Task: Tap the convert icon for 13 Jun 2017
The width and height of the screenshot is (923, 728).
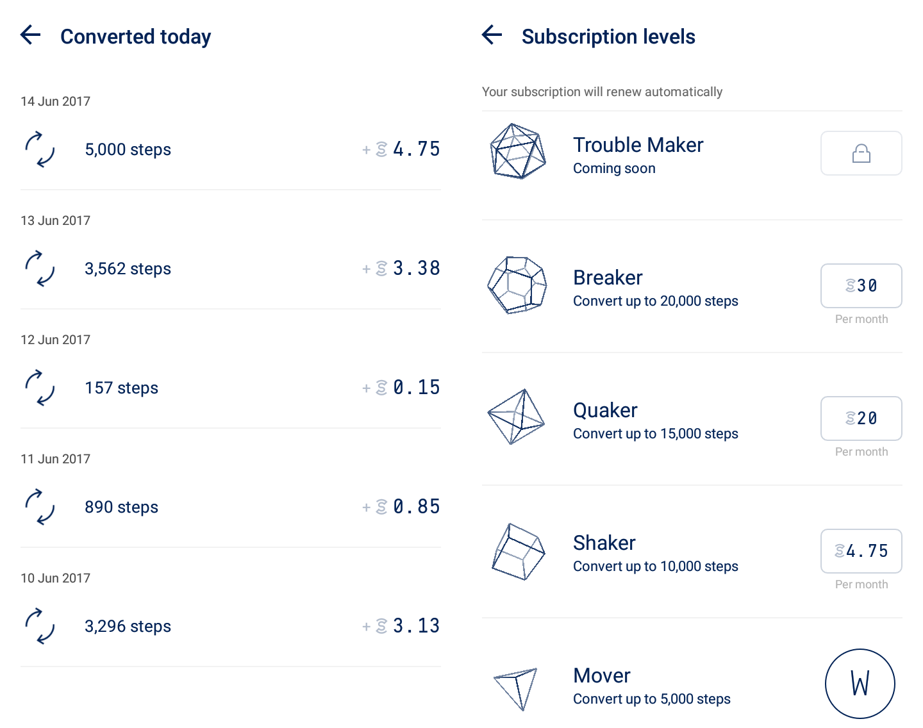Action: [40, 269]
